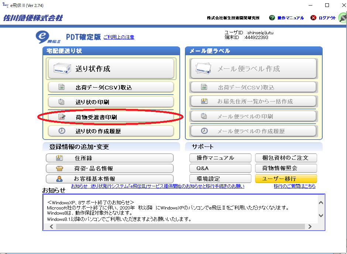This screenshot has width=347, height=254.
Task: Click the 荷物情報照会 button
Action: click(x=286, y=169)
